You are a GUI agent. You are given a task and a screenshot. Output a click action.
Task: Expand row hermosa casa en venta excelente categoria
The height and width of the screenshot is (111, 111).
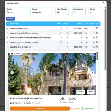[7, 38]
